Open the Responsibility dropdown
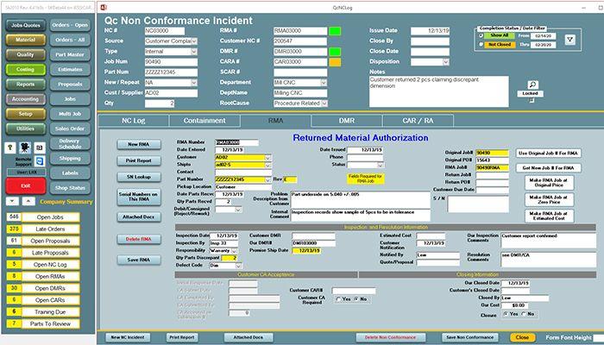Screen dimensions: 604x345 [x=235, y=251]
